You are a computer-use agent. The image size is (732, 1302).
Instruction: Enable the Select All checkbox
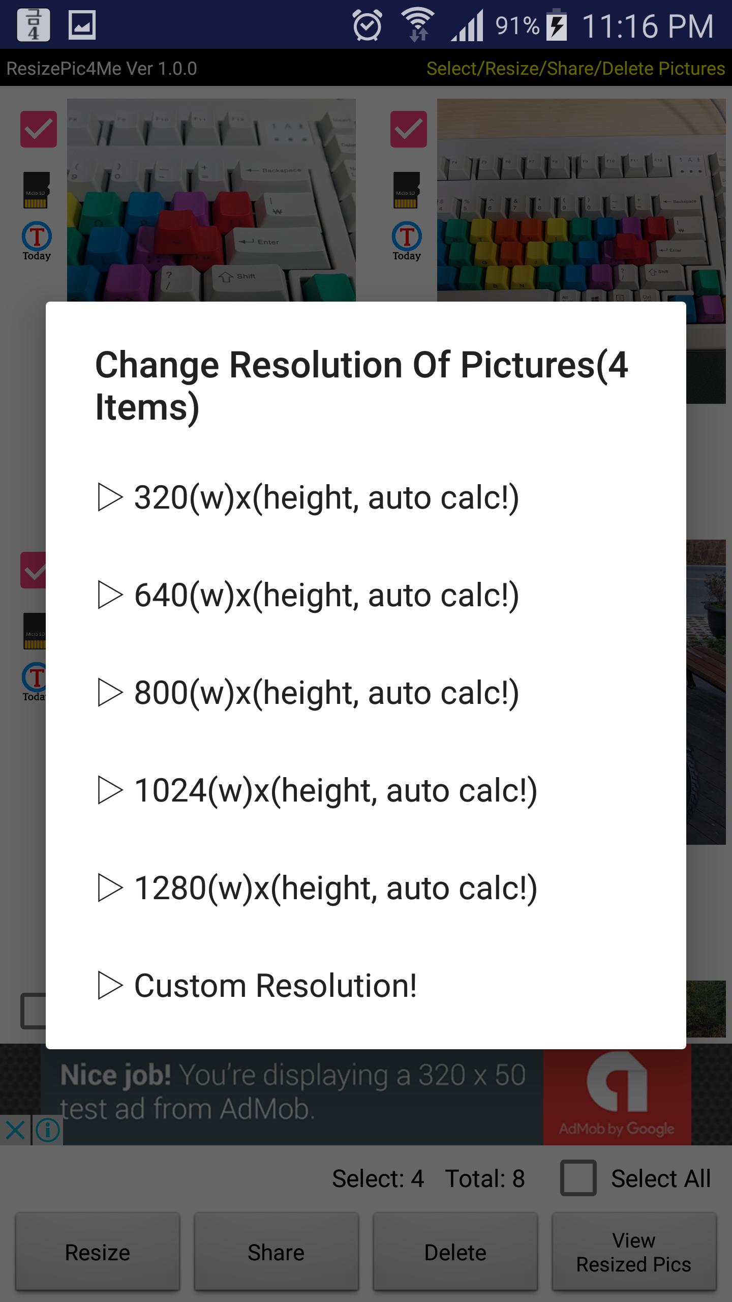tap(578, 1178)
